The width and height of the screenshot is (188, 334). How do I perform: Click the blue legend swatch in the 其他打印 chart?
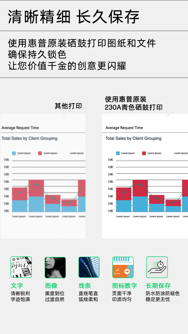[x=14, y=153]
